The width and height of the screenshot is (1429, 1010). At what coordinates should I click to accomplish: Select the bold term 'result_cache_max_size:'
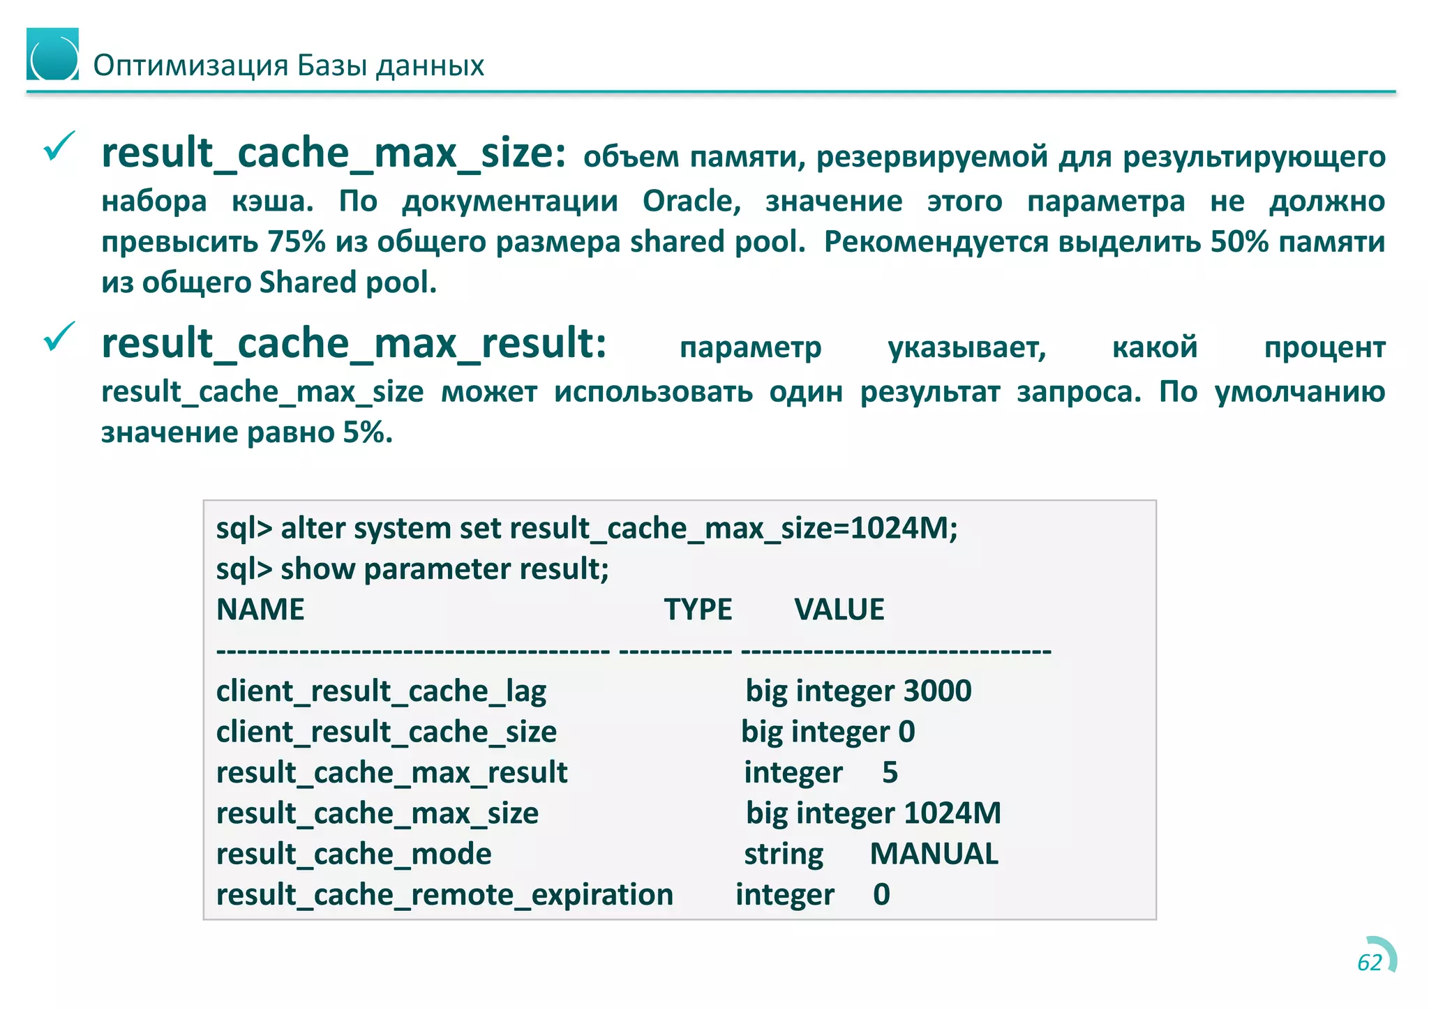[334, 153]
